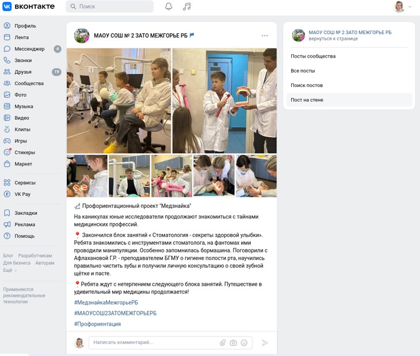420x356 pixels.
Task: Open Игры gamepad icon
Action: [x=7, y=141]
